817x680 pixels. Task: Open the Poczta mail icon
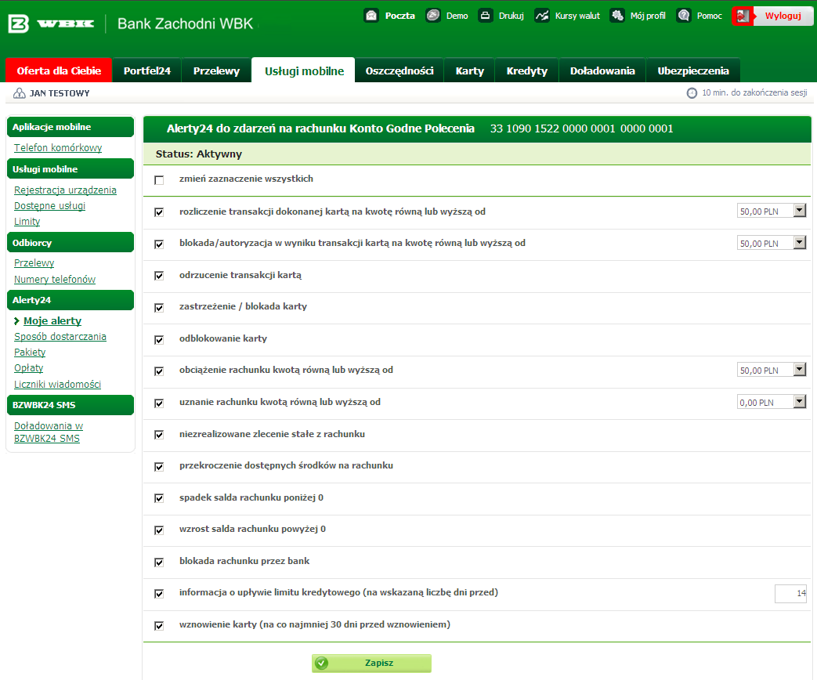[371, 16]
